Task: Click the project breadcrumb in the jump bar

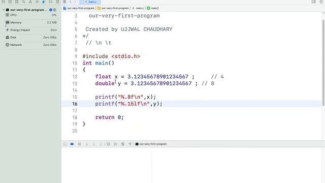Action: point(79,8)
